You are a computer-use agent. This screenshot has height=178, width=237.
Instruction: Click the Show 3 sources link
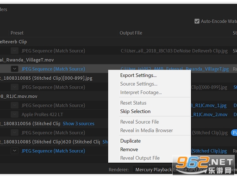tap(79, 124)
